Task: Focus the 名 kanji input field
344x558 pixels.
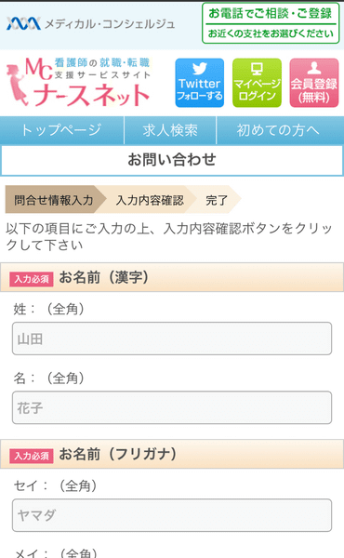Action: point(172,407)
